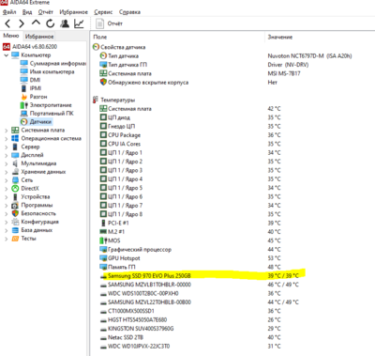
Task: Go up one level with up arrow
Action: pos(36,23)
